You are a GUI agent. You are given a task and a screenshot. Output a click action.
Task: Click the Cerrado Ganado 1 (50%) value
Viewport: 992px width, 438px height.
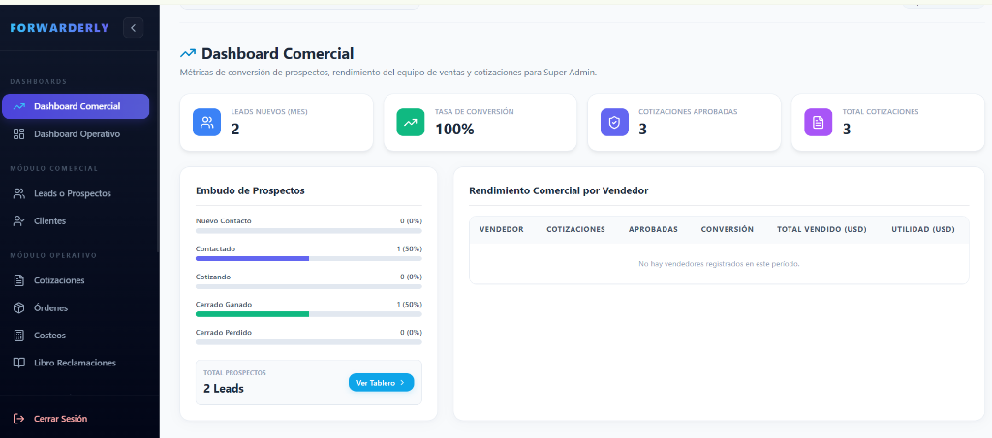[410, 305]
